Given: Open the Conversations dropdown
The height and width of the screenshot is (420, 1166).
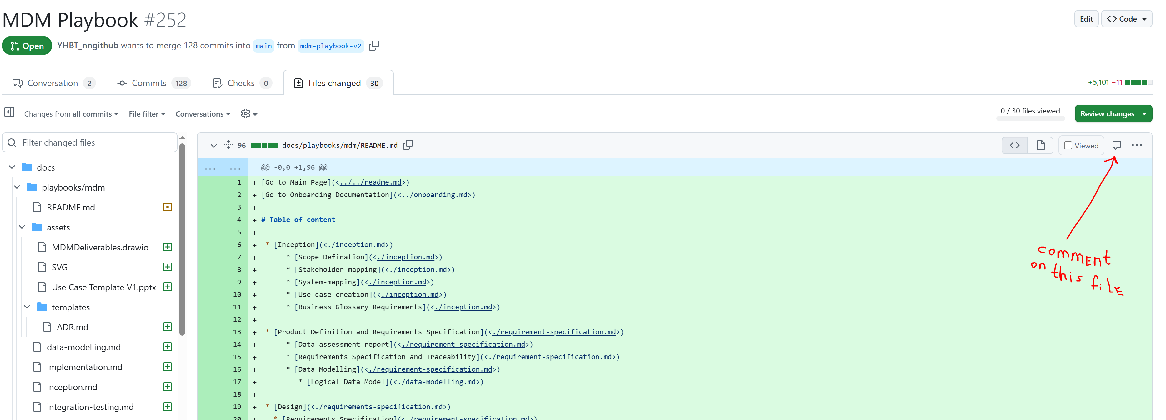Looking at the screenshot, I should pos(203,114).
